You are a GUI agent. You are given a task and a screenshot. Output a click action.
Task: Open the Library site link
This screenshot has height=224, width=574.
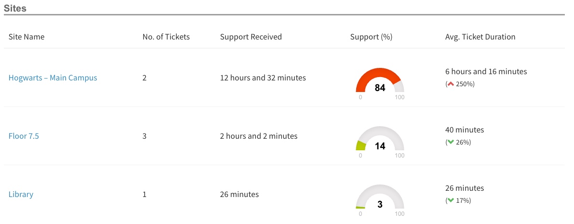tap(21, 195)
